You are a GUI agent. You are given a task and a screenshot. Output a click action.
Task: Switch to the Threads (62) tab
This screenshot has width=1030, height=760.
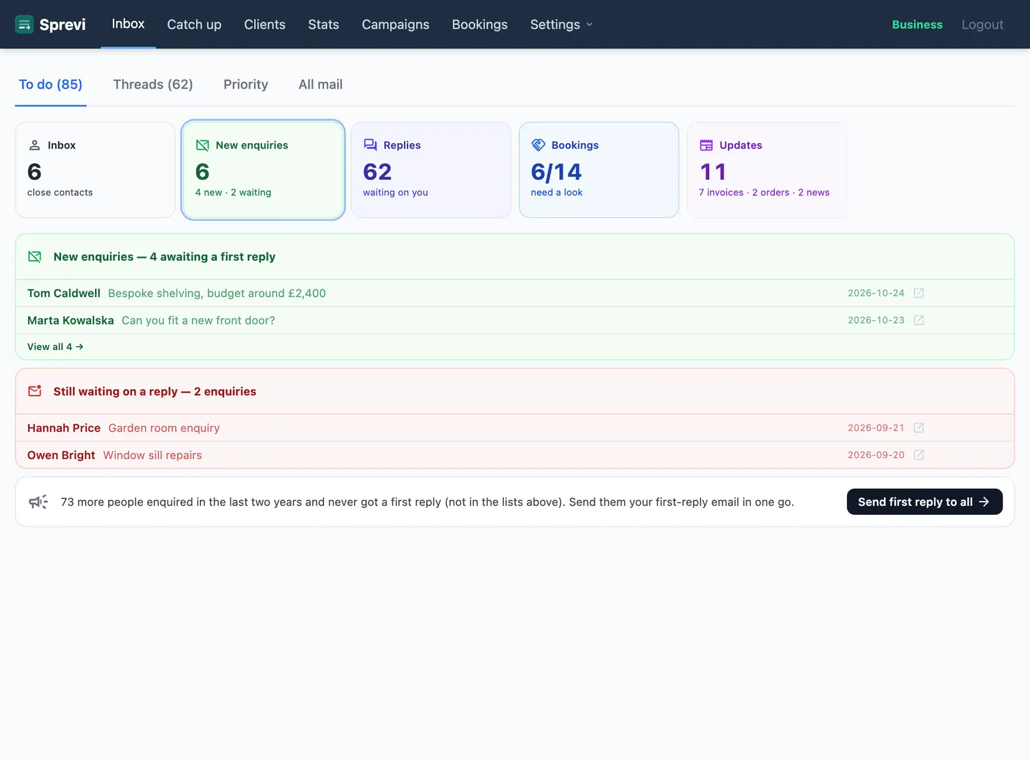pos(153,84)
